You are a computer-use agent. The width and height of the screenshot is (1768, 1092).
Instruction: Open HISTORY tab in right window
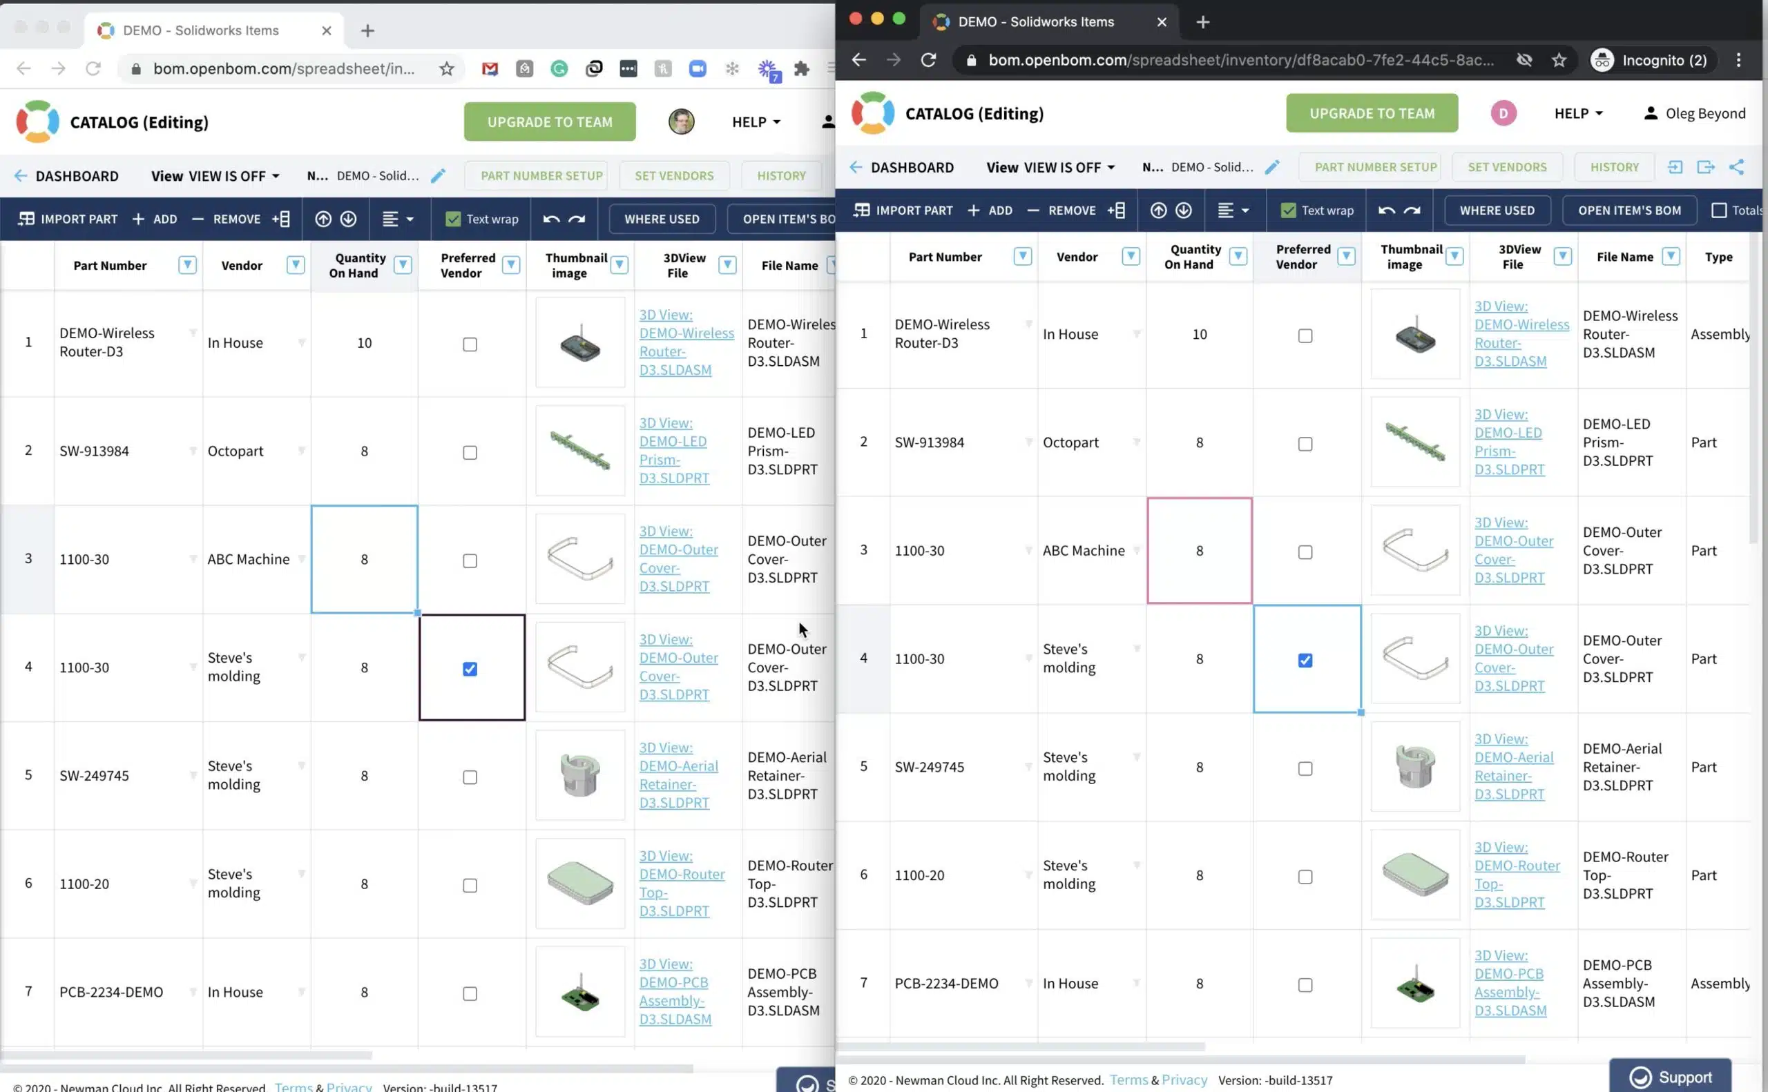click(x=1614, y=168)
